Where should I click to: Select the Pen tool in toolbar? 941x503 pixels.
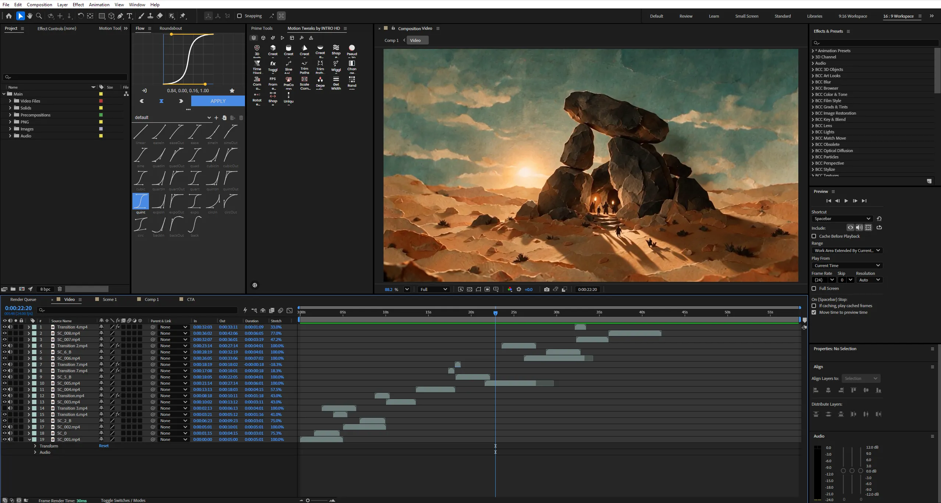pos(120,16)
